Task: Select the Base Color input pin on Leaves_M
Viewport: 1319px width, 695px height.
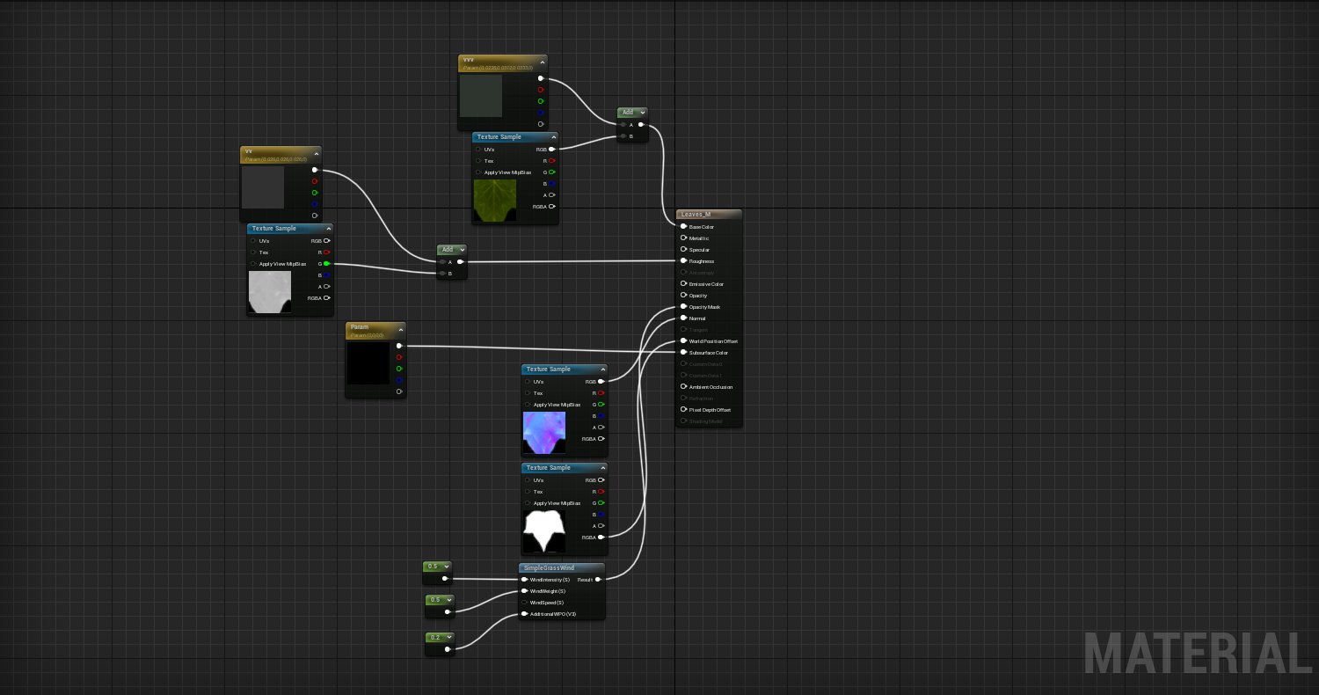Action: tap(682, 226)
